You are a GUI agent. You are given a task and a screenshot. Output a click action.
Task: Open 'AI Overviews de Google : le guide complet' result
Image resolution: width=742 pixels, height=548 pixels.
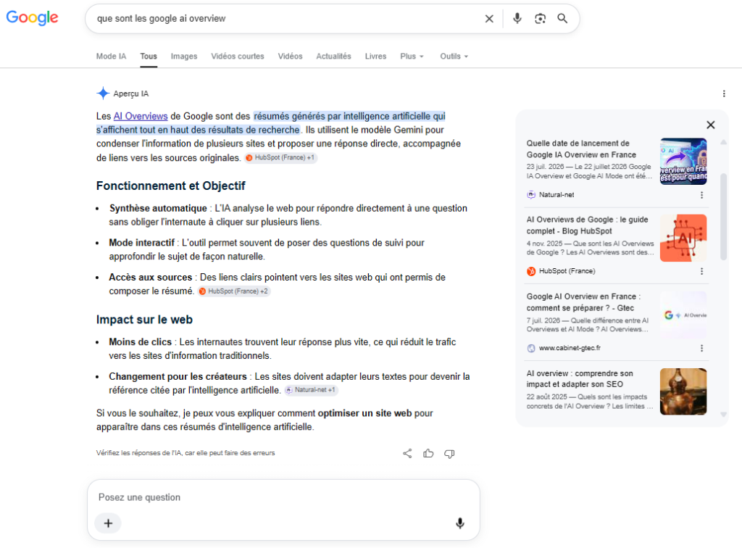tap(587, 225)
